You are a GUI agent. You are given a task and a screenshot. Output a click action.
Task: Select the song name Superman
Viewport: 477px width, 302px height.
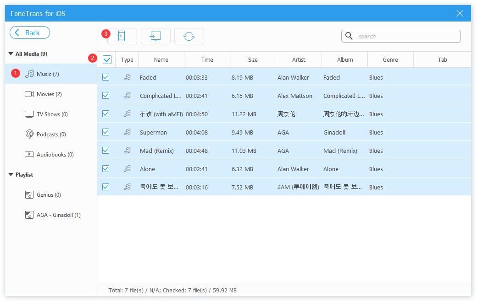[153, 132]
